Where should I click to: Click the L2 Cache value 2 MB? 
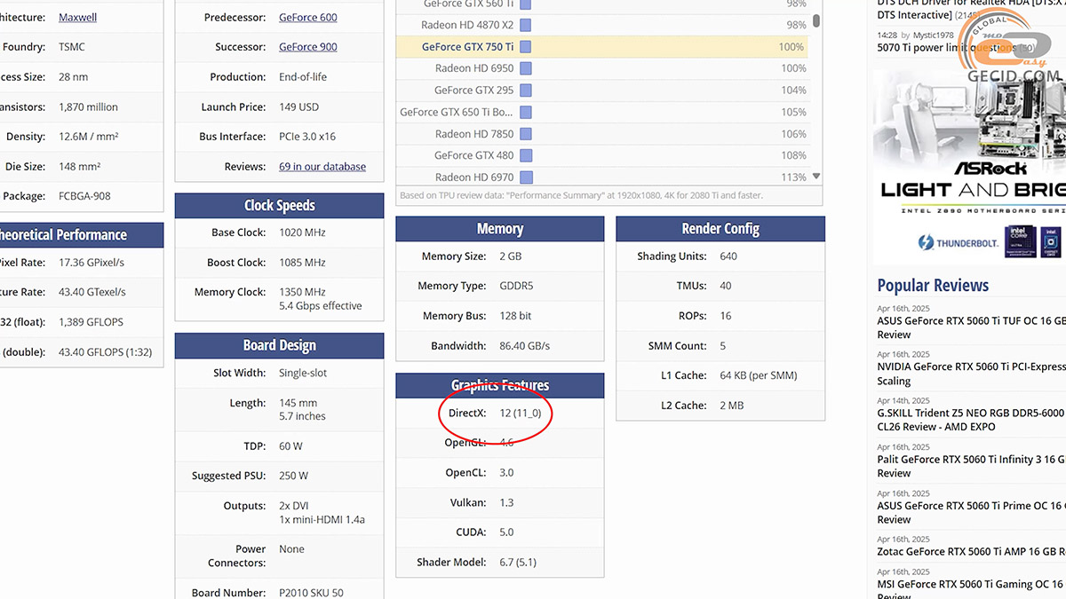732,405
